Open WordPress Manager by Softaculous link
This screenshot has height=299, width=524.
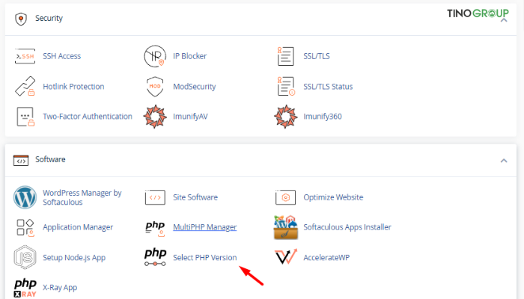pyautogui.click(x=82, y=197)
